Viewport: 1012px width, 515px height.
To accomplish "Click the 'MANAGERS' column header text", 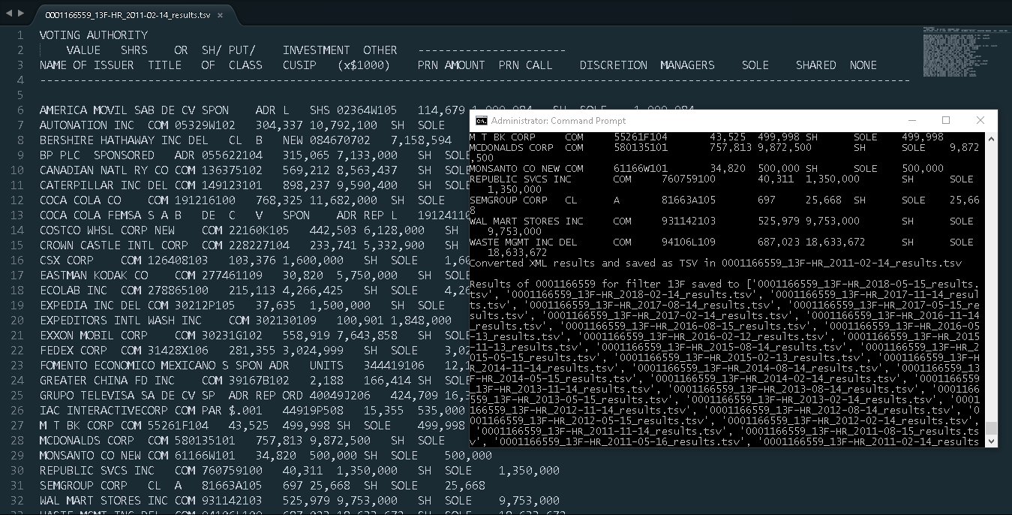I will (688, 65).
